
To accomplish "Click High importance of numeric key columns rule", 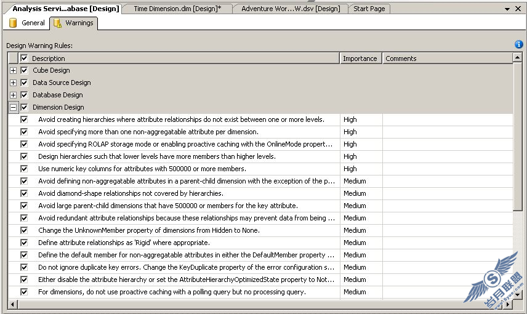I will coord(350,169).
